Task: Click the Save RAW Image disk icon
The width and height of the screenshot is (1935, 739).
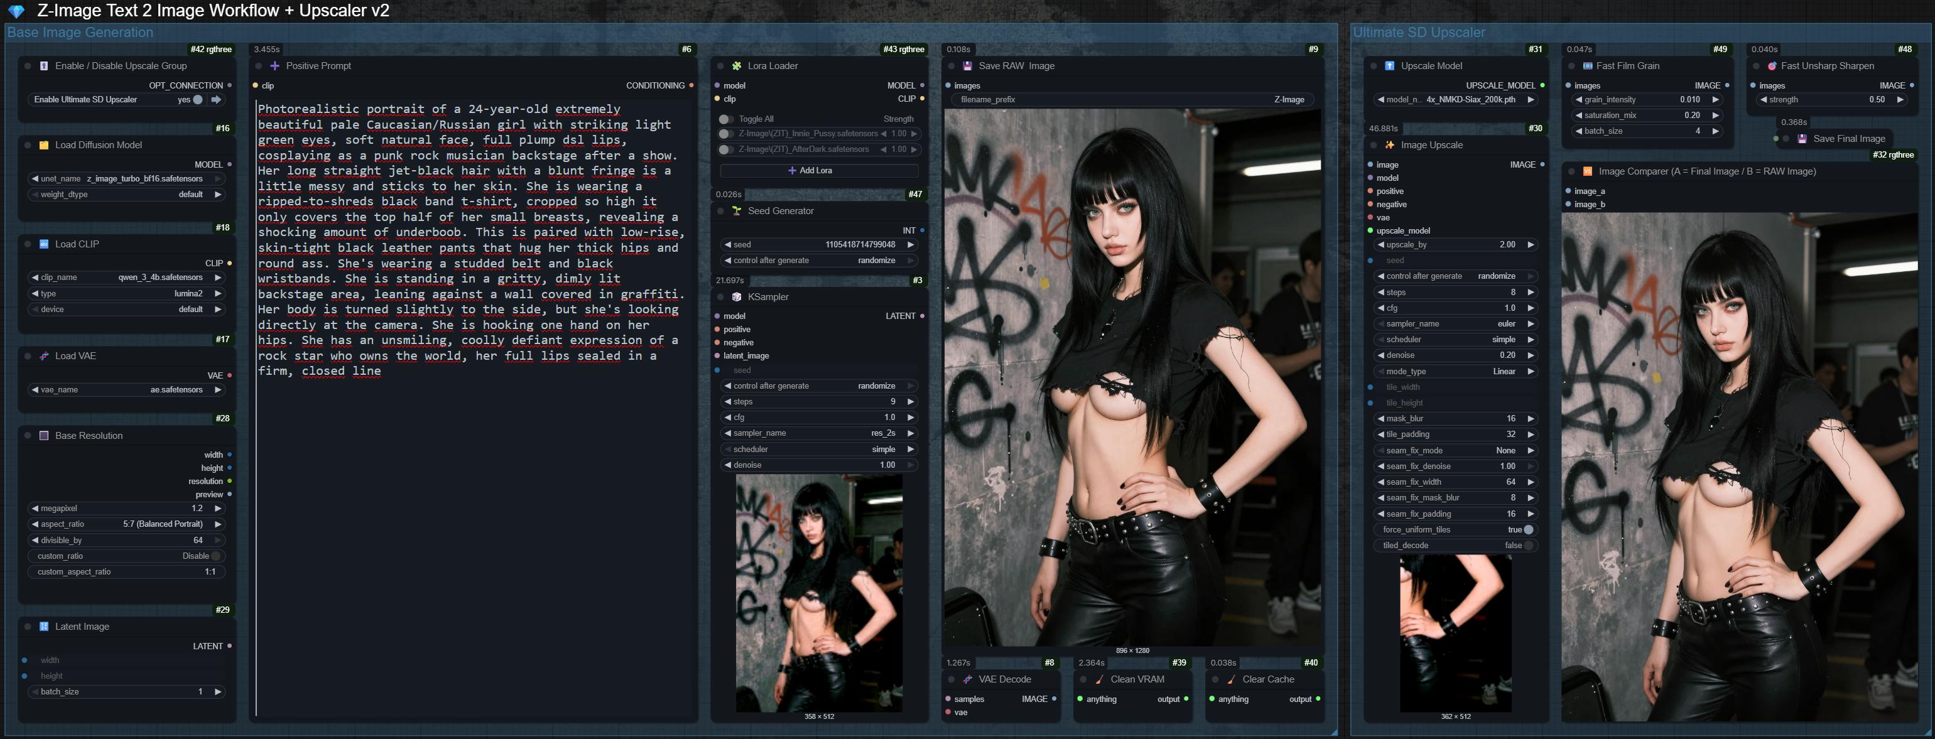Action: (967, 66)
